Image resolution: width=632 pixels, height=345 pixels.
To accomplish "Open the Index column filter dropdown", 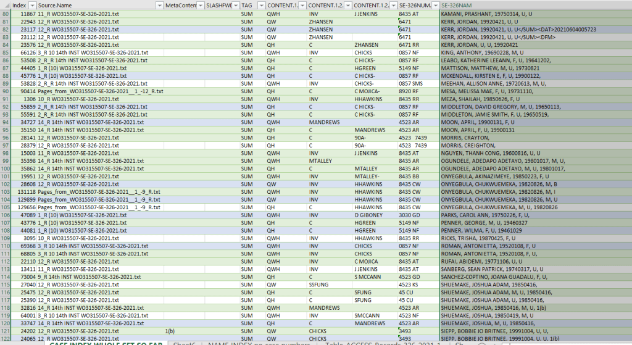I will [32, 5].
